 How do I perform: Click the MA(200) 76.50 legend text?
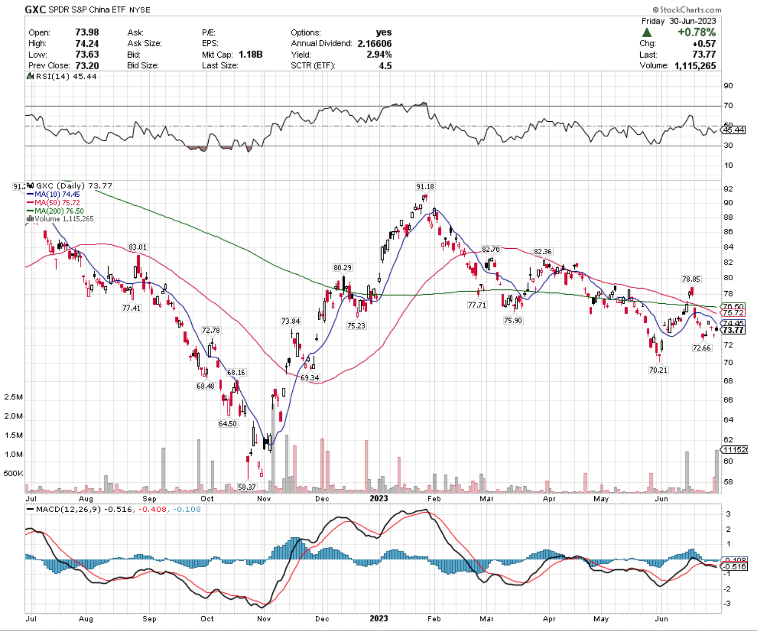click(x=59, y=211)
